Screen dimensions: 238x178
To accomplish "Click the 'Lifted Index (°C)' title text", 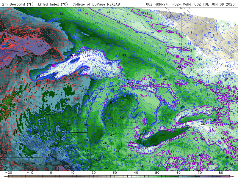I will coord(53,4).
